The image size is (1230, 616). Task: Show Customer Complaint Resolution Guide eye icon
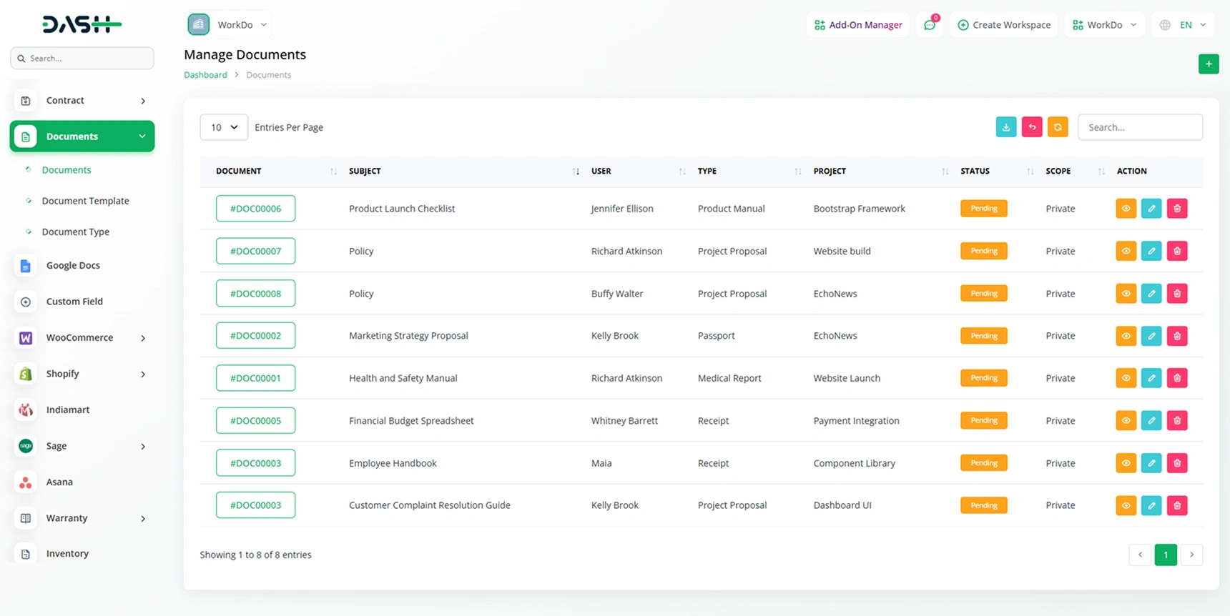(1126, 505)
